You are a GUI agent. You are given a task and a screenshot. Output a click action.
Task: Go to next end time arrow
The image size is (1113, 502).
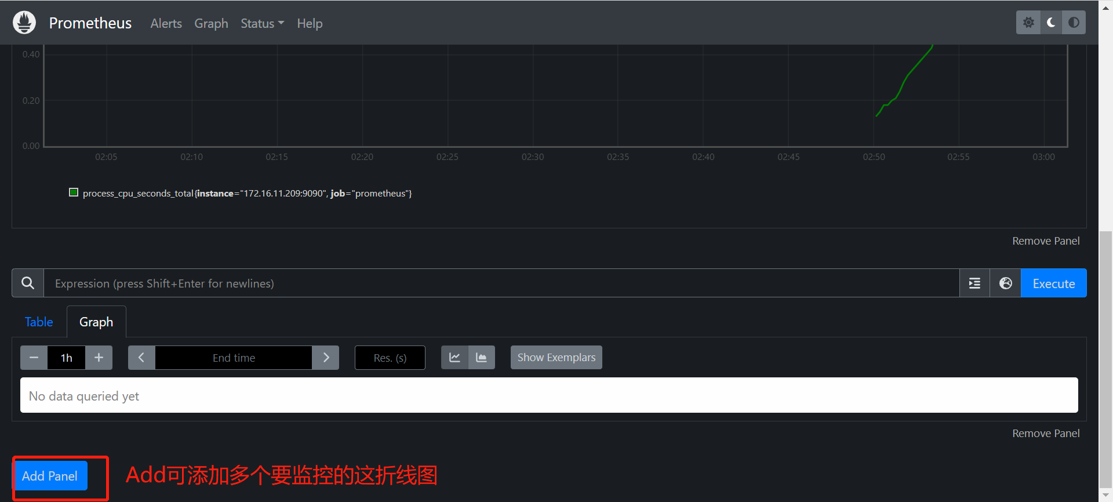pyautogui.click(x=326, y=358)
